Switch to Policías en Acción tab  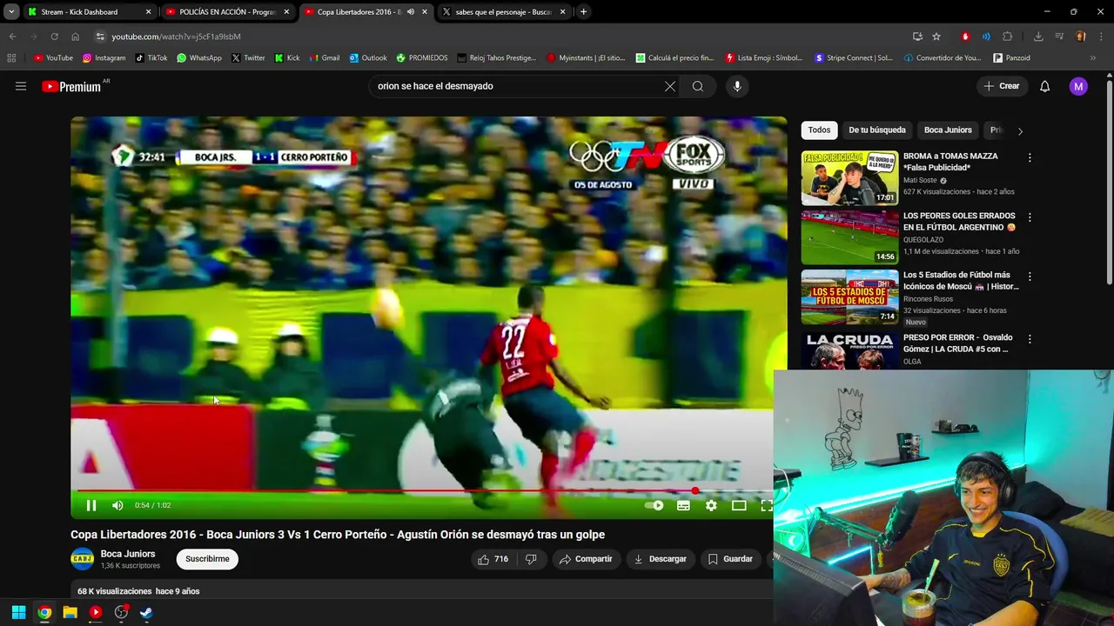226,12
